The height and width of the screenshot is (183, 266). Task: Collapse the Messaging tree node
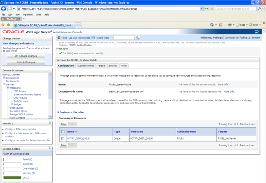(8, 88)
